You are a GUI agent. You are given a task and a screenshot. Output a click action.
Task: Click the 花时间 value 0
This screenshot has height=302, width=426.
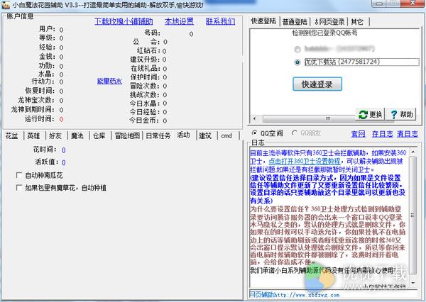(x=64, y=150)
